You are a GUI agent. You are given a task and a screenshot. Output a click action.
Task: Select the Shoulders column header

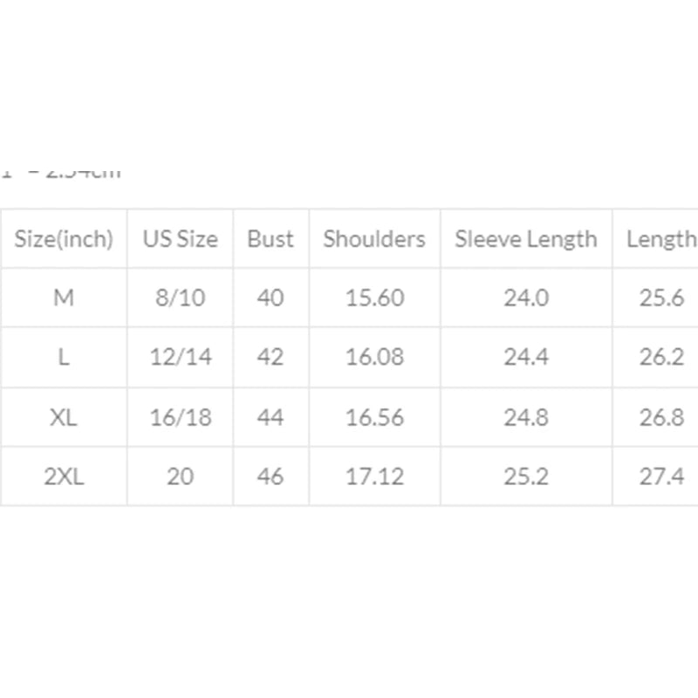tap(374, 239)
